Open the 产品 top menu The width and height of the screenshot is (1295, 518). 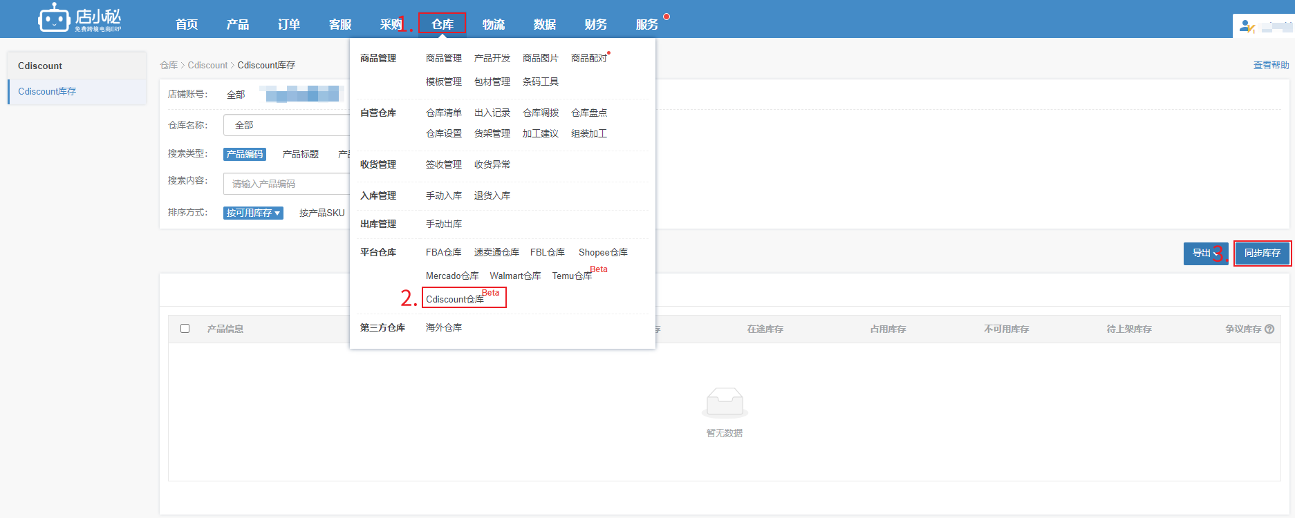[238, 24]
